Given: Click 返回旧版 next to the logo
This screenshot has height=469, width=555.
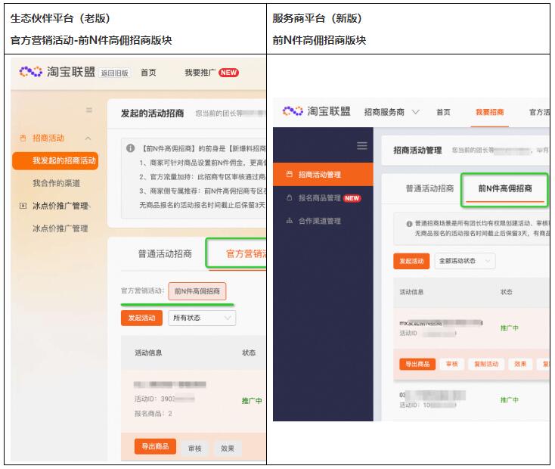Looking at the screenshot, I should coord(115,73).
